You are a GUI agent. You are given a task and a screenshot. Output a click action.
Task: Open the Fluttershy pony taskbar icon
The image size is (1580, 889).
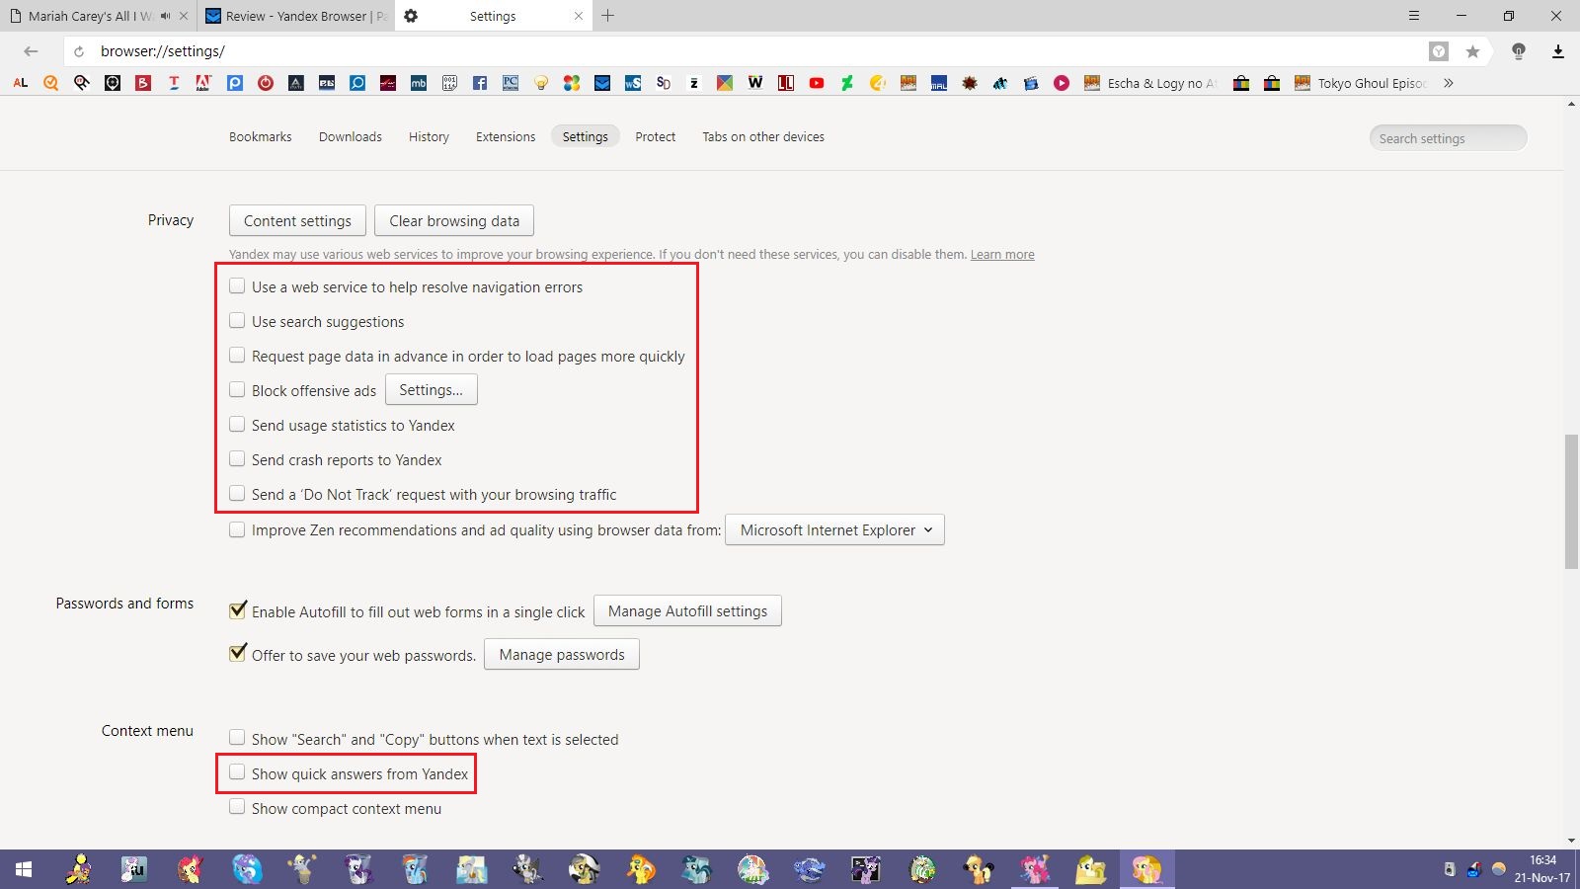pos(1146,869)
